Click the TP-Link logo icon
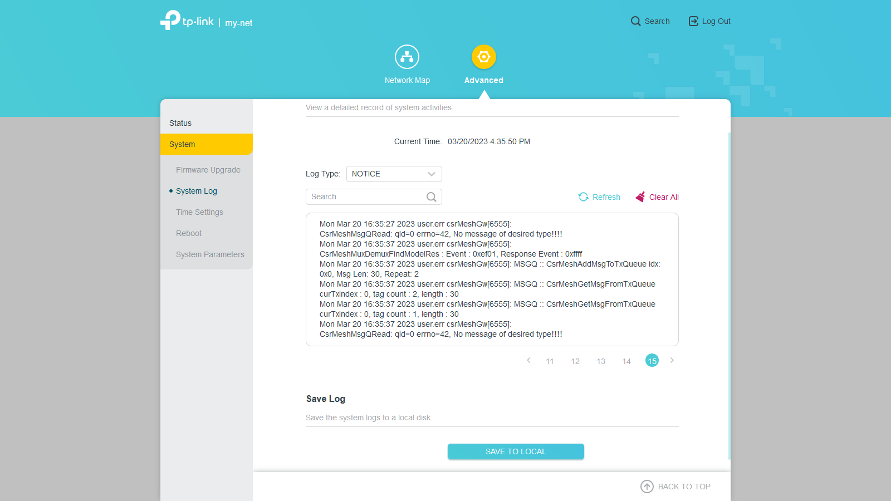This screenshot has width=891, height=501. (x=170, y=20)
